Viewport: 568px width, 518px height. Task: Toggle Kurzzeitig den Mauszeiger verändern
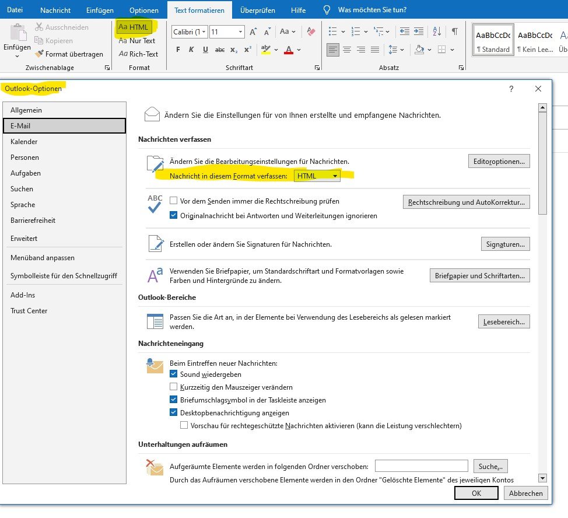pos(174,387)
